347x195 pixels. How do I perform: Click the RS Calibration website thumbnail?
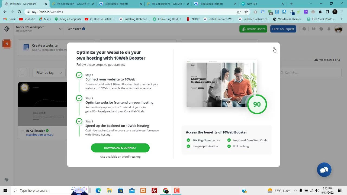coord(43,104)
